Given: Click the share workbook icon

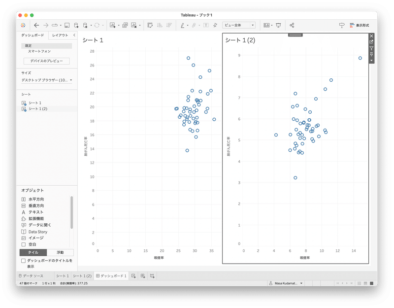Looking at the screenshot, I should (x=292, y=25).
